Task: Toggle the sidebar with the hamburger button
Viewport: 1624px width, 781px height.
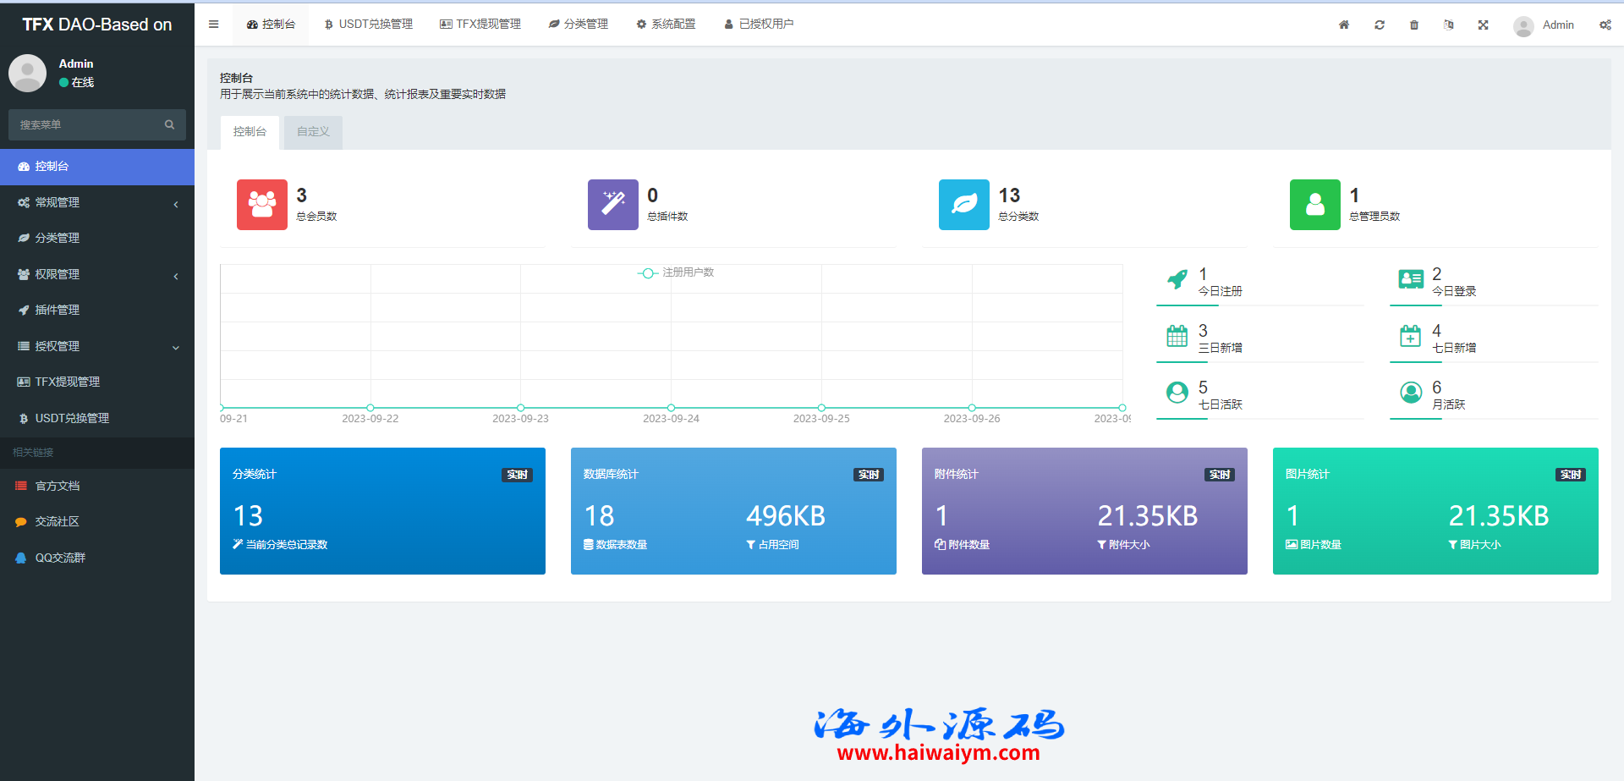Action: coord(214,25)
